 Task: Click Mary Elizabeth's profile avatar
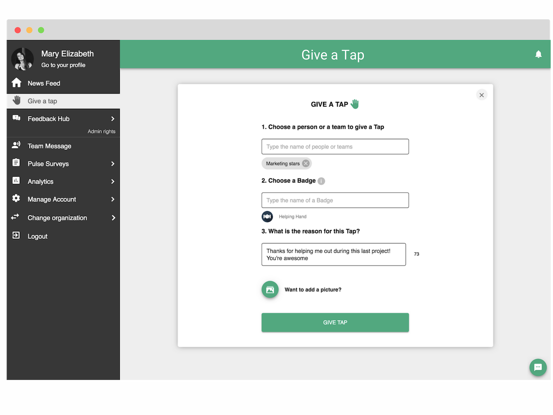[23, 59]
